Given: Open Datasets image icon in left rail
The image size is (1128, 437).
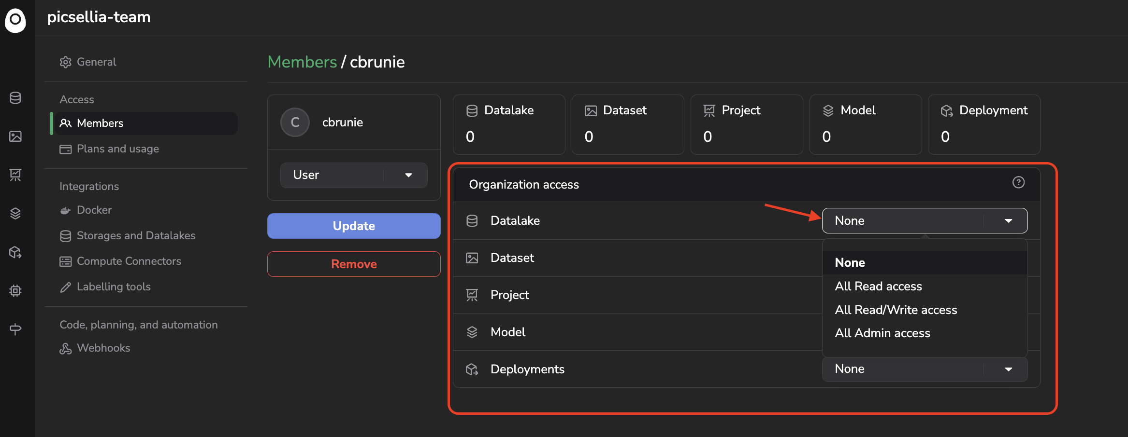Looking at the screenshot, I should 15,137.
